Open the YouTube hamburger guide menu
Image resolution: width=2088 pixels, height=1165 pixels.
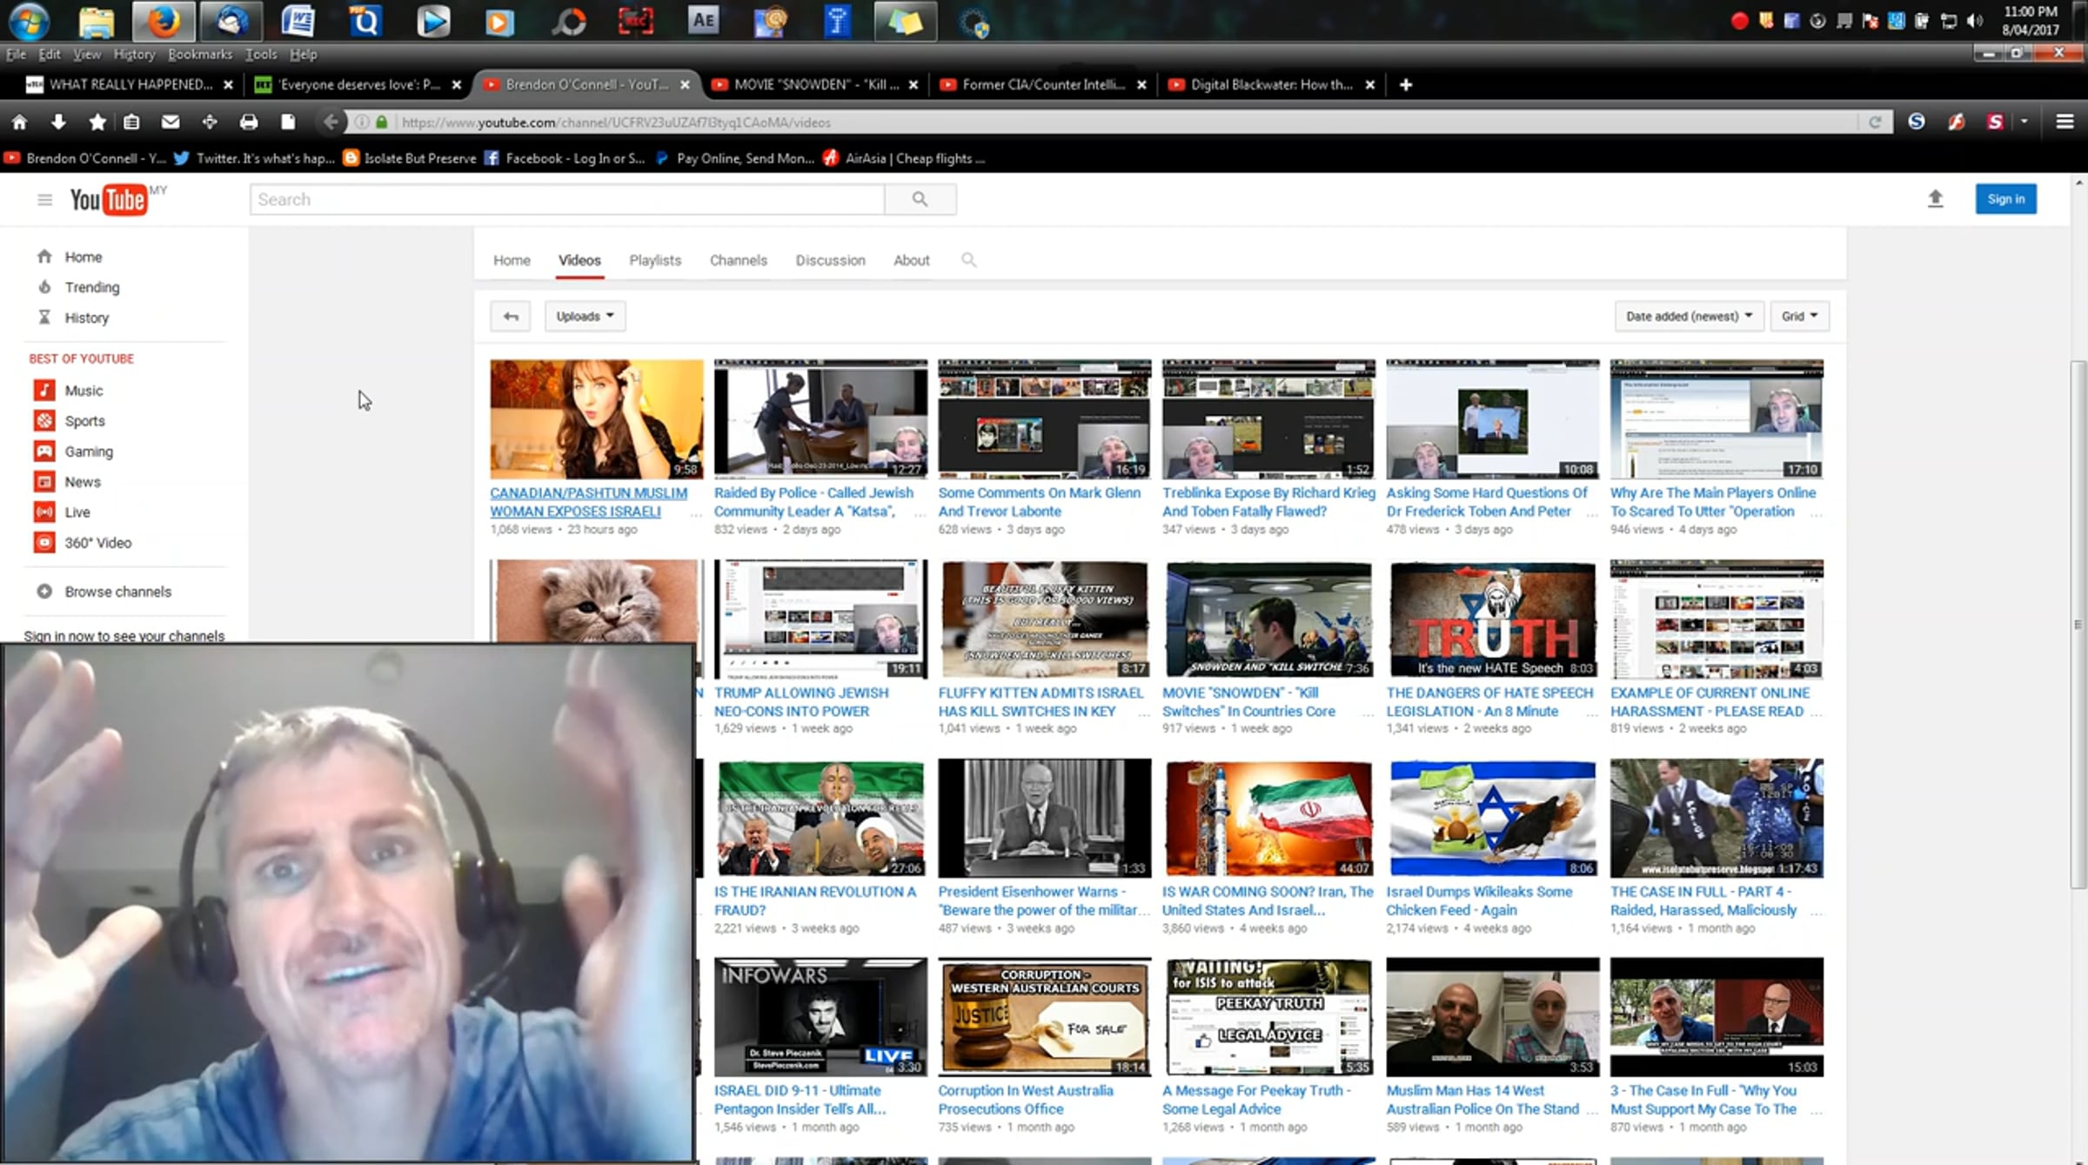(44, 200)
